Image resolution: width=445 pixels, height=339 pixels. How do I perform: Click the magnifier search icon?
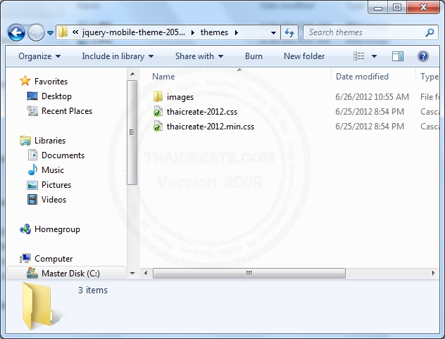(430, 32)
